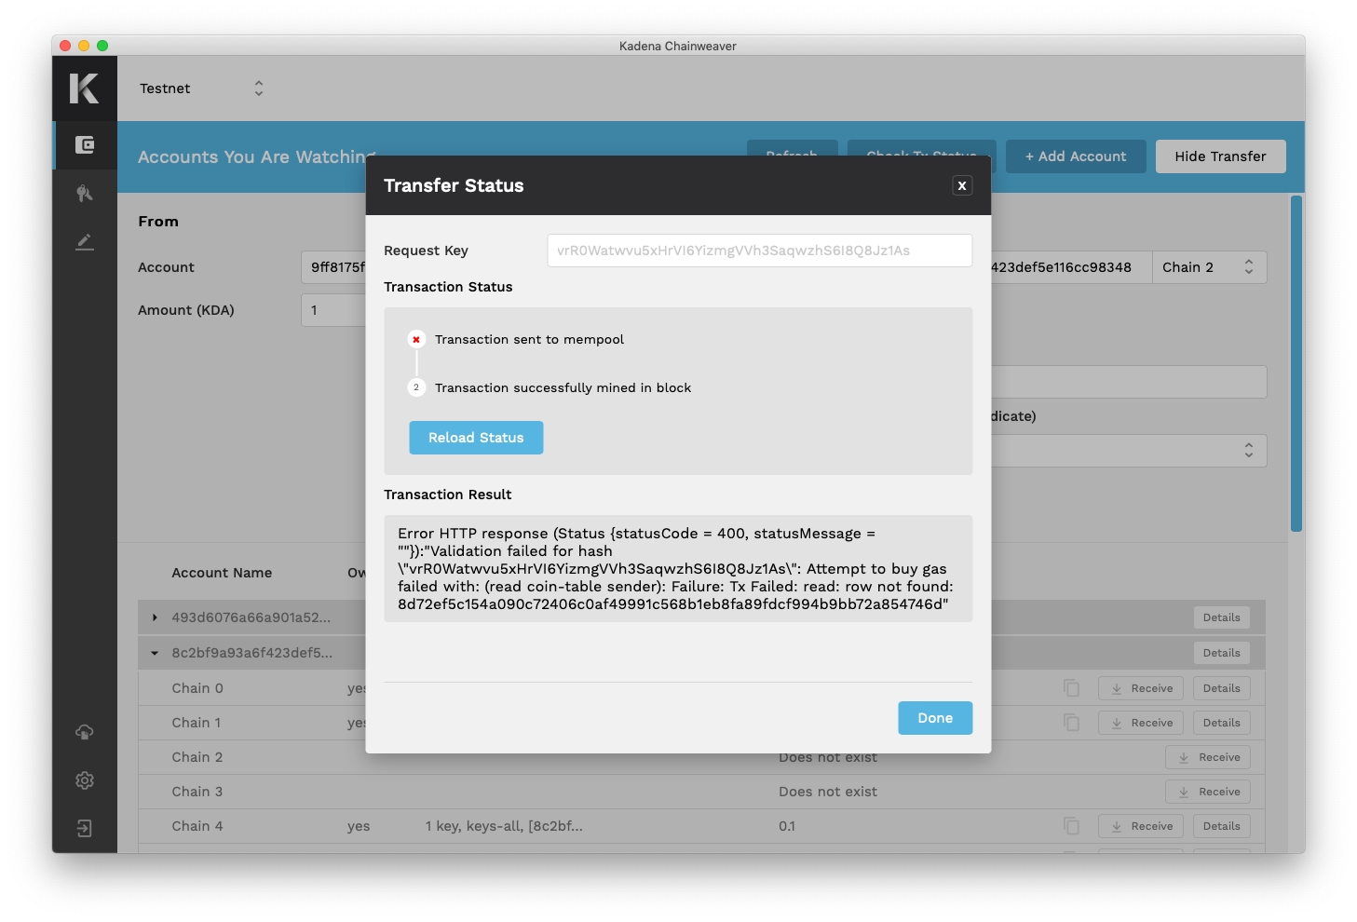Collapse the 8c2bf9a93a6f423def5... account row
Viewport: 1357px width, 922px height.
pyautogui.click(x=155, y=653)
